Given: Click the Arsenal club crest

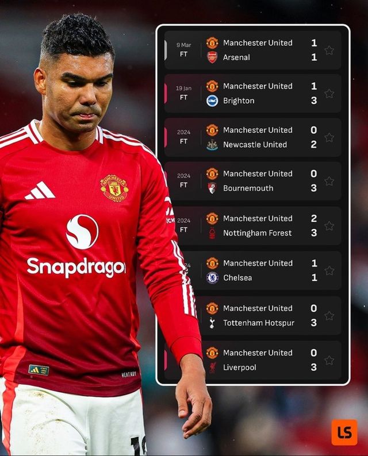Looking at the screenshot, I should click(212, 57).
